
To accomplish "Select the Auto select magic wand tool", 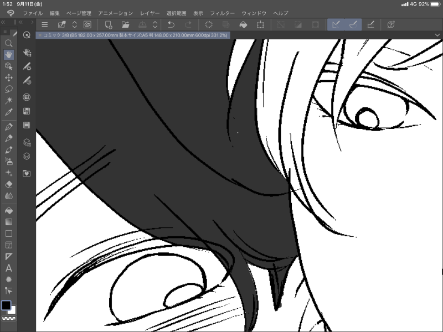I will click(x=9, y=101).
